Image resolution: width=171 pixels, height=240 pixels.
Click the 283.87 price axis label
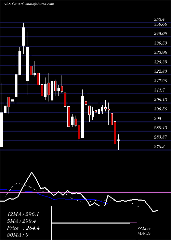pyautogui.click(x=160, y=137)
